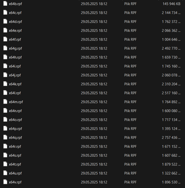185x188 pixels.
Task: Select the file name x64u.rpf
Action: (x=15, y=173)
